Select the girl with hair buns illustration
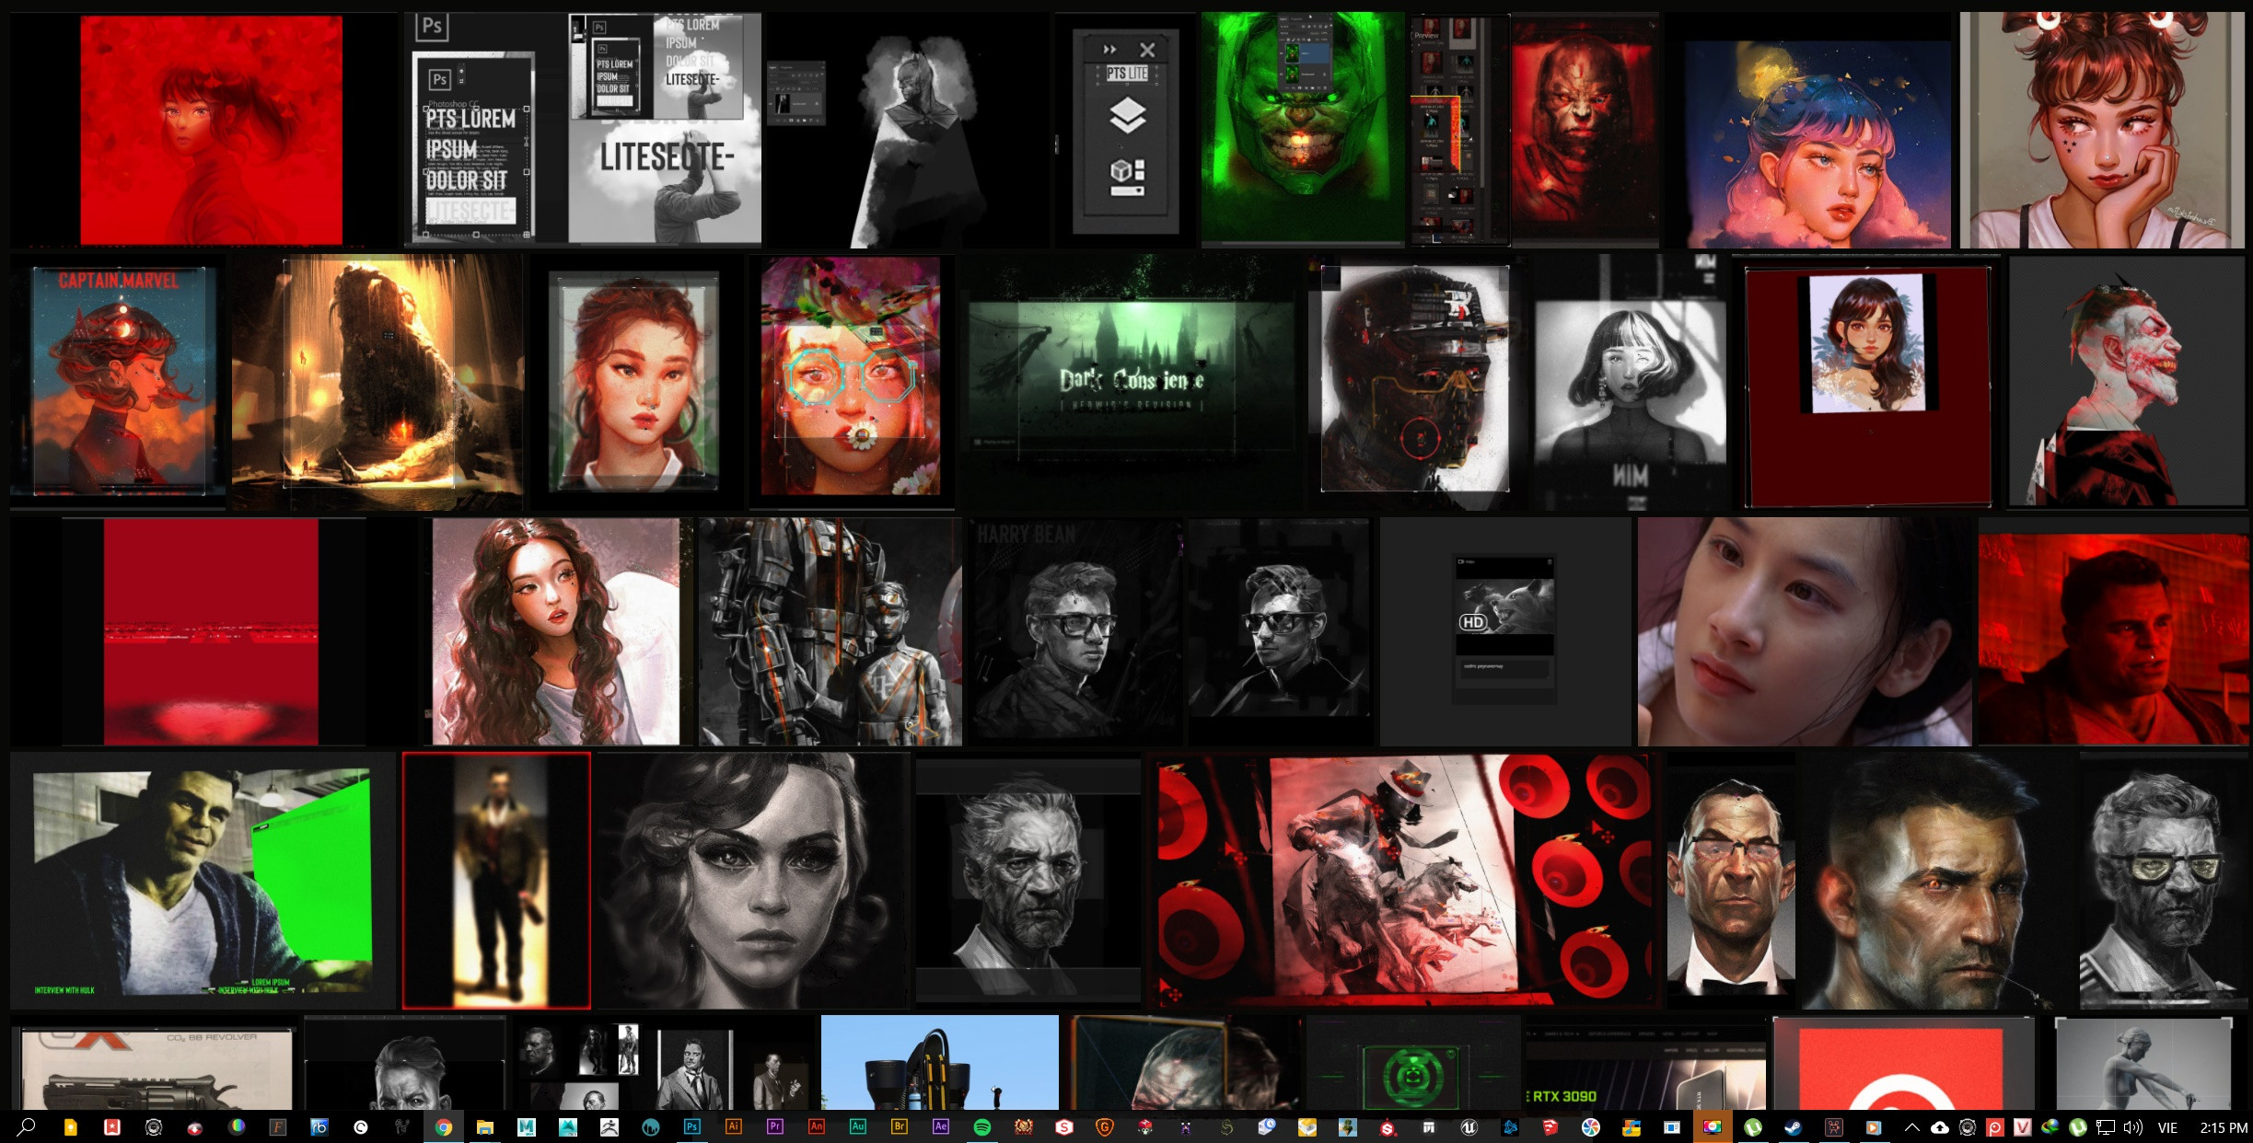 (x=2102, y=130)
